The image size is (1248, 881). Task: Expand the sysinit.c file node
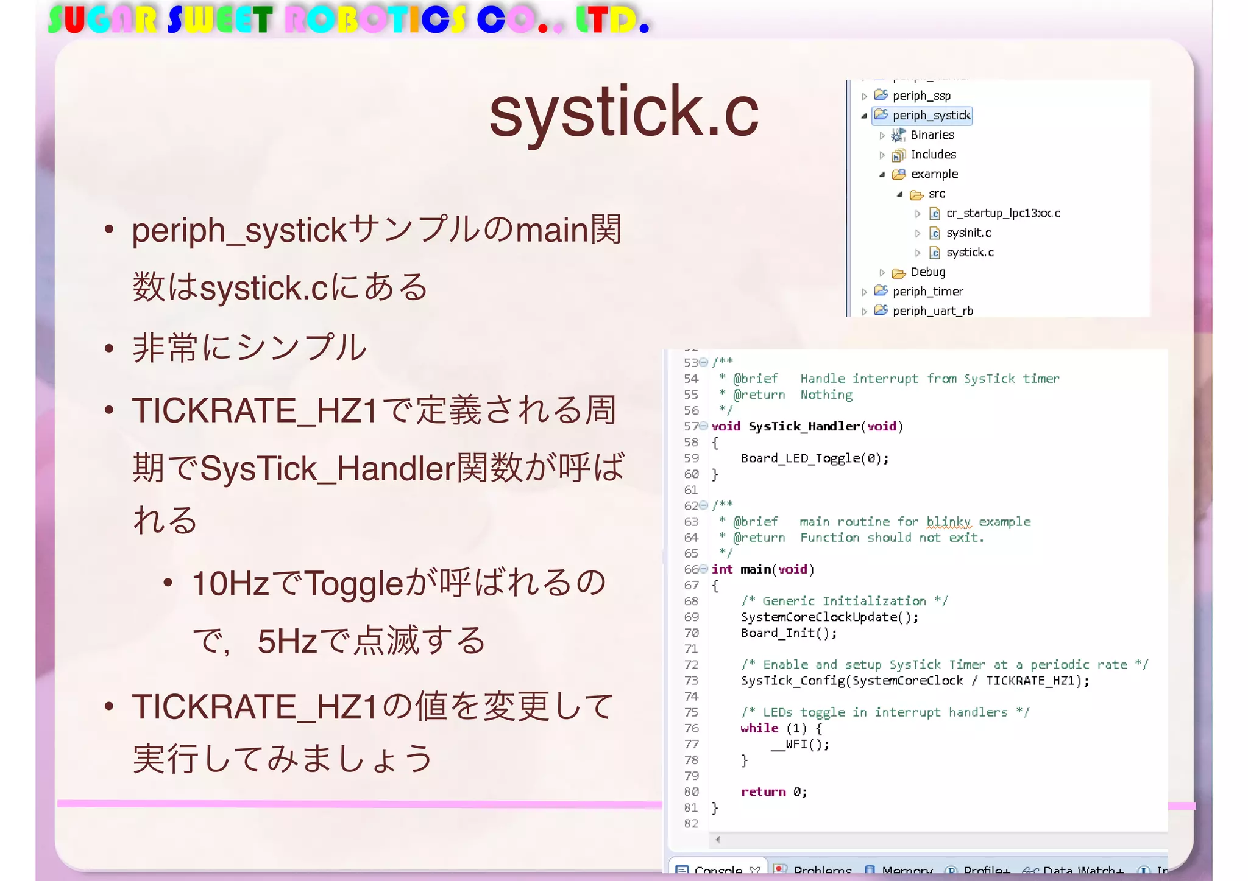pos(918,233)
